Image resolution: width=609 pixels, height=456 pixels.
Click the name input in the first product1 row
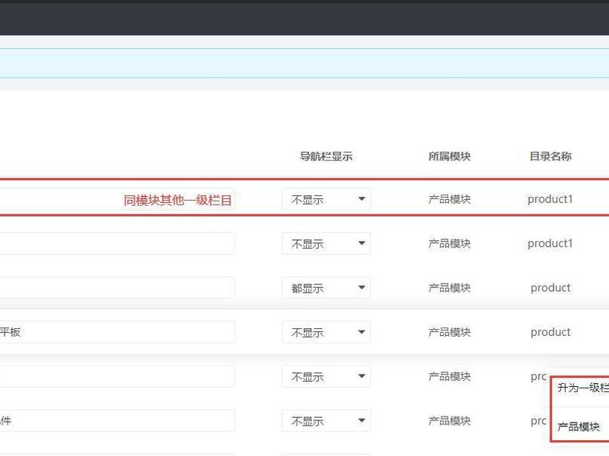(117, 199)
